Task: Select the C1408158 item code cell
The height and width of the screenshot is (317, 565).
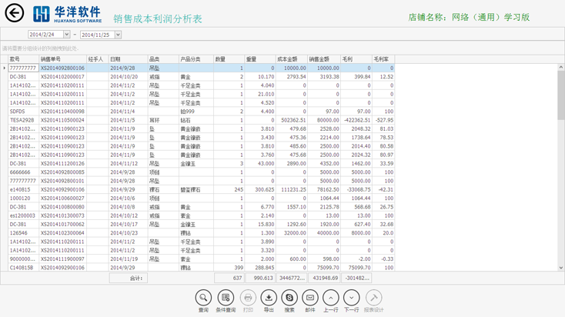Action: (23, 268)
